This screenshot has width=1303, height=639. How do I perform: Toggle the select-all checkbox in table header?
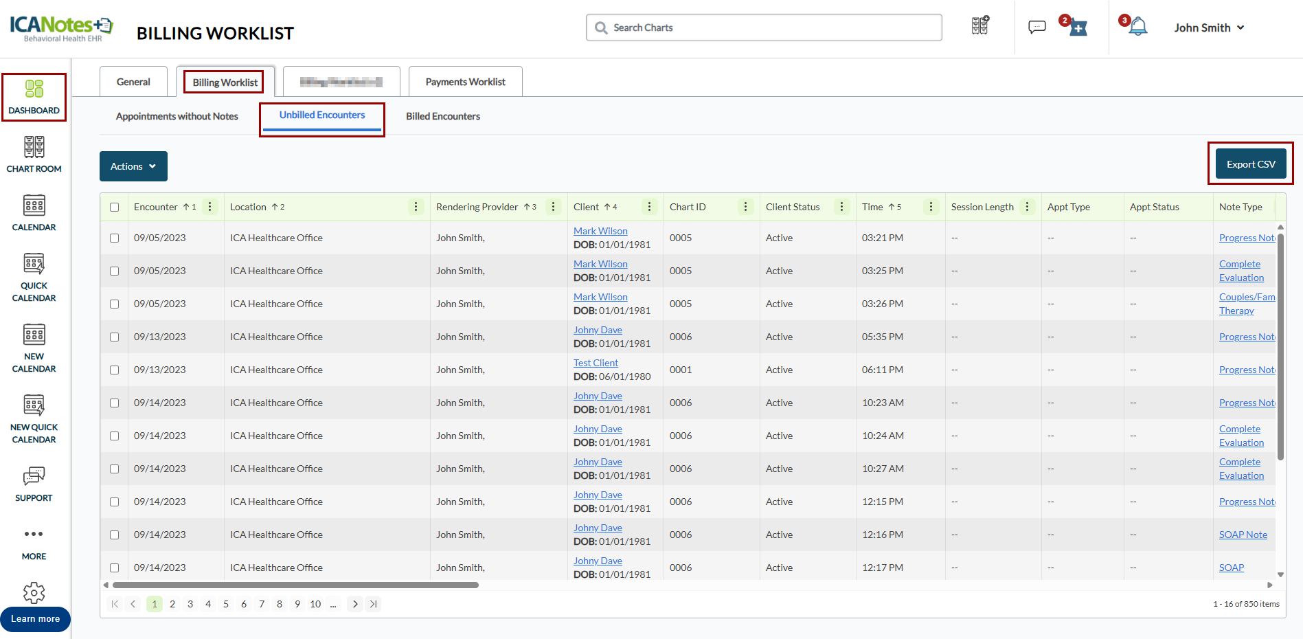114,207
